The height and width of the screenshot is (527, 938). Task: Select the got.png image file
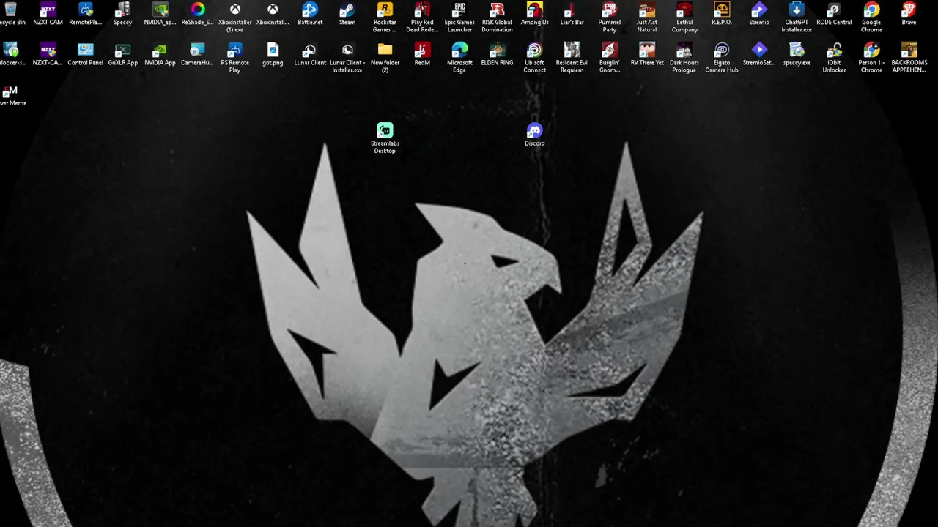point(272,50)
